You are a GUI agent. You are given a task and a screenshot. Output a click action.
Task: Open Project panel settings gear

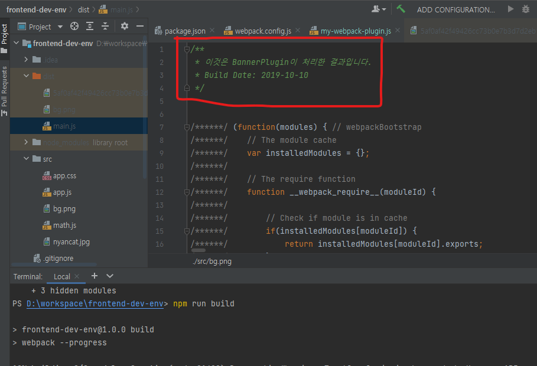point(125,26)
